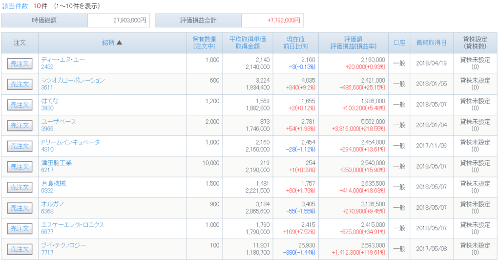The image size is (500, 262).
Task: Click 売注文 button for ドリームインキュベータ
Action: pyautogui.click(x=20, y=146)
